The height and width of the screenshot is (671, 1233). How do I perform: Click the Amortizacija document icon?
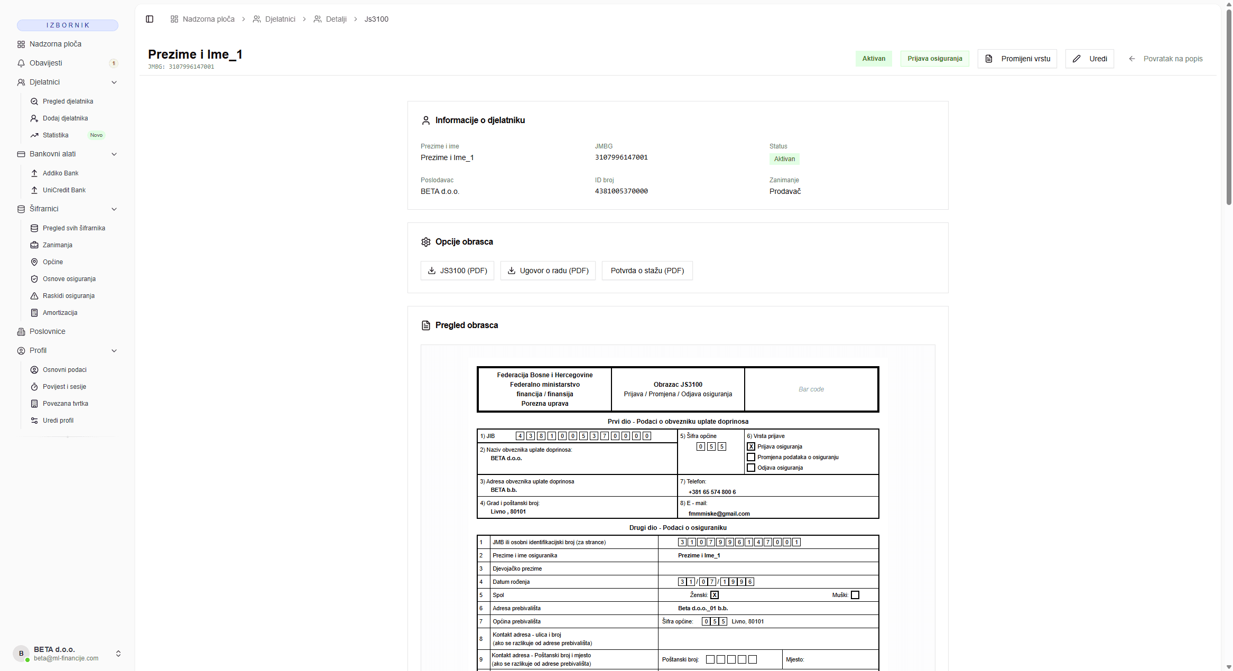tap(34, 312)
